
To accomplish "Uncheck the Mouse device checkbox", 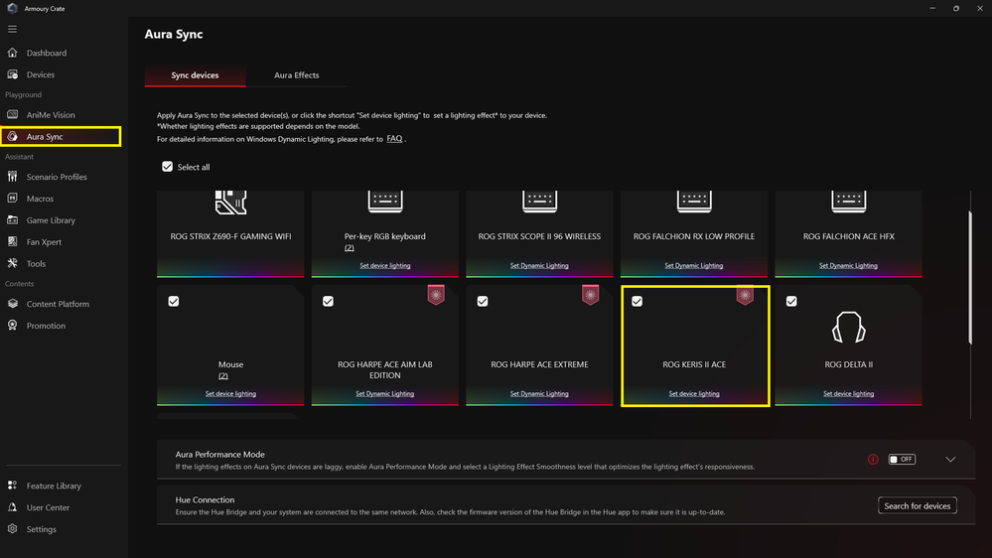I will 174,301.
